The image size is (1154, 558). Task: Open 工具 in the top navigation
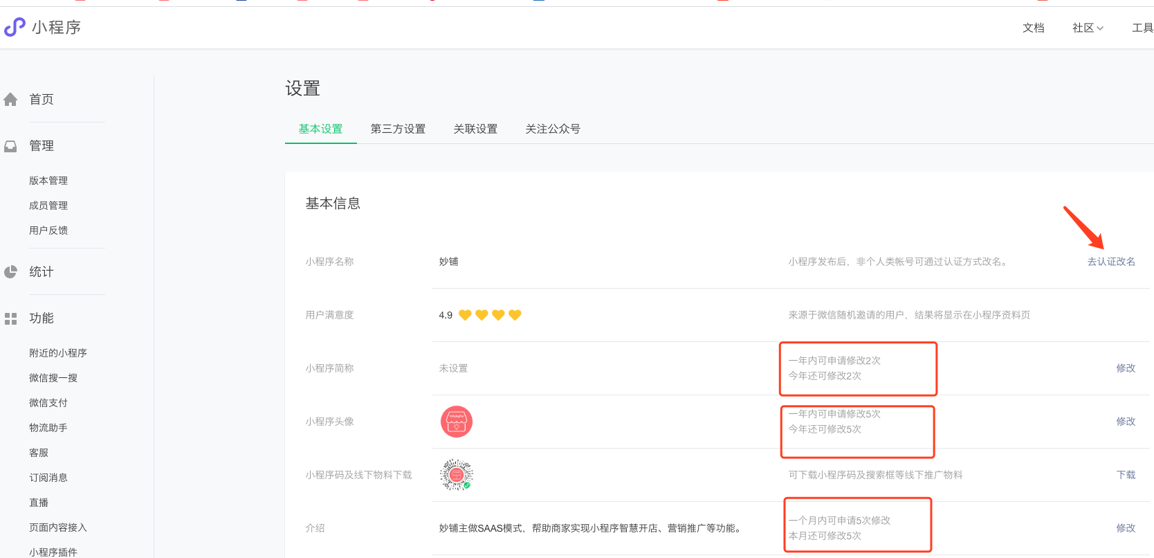coord(1142,28)
